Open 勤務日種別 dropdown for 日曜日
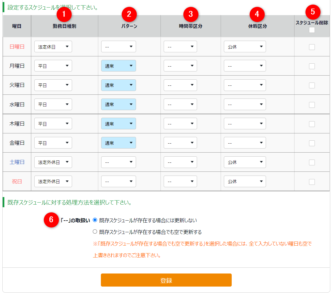The image size is (332, 295). pos(53,47)
